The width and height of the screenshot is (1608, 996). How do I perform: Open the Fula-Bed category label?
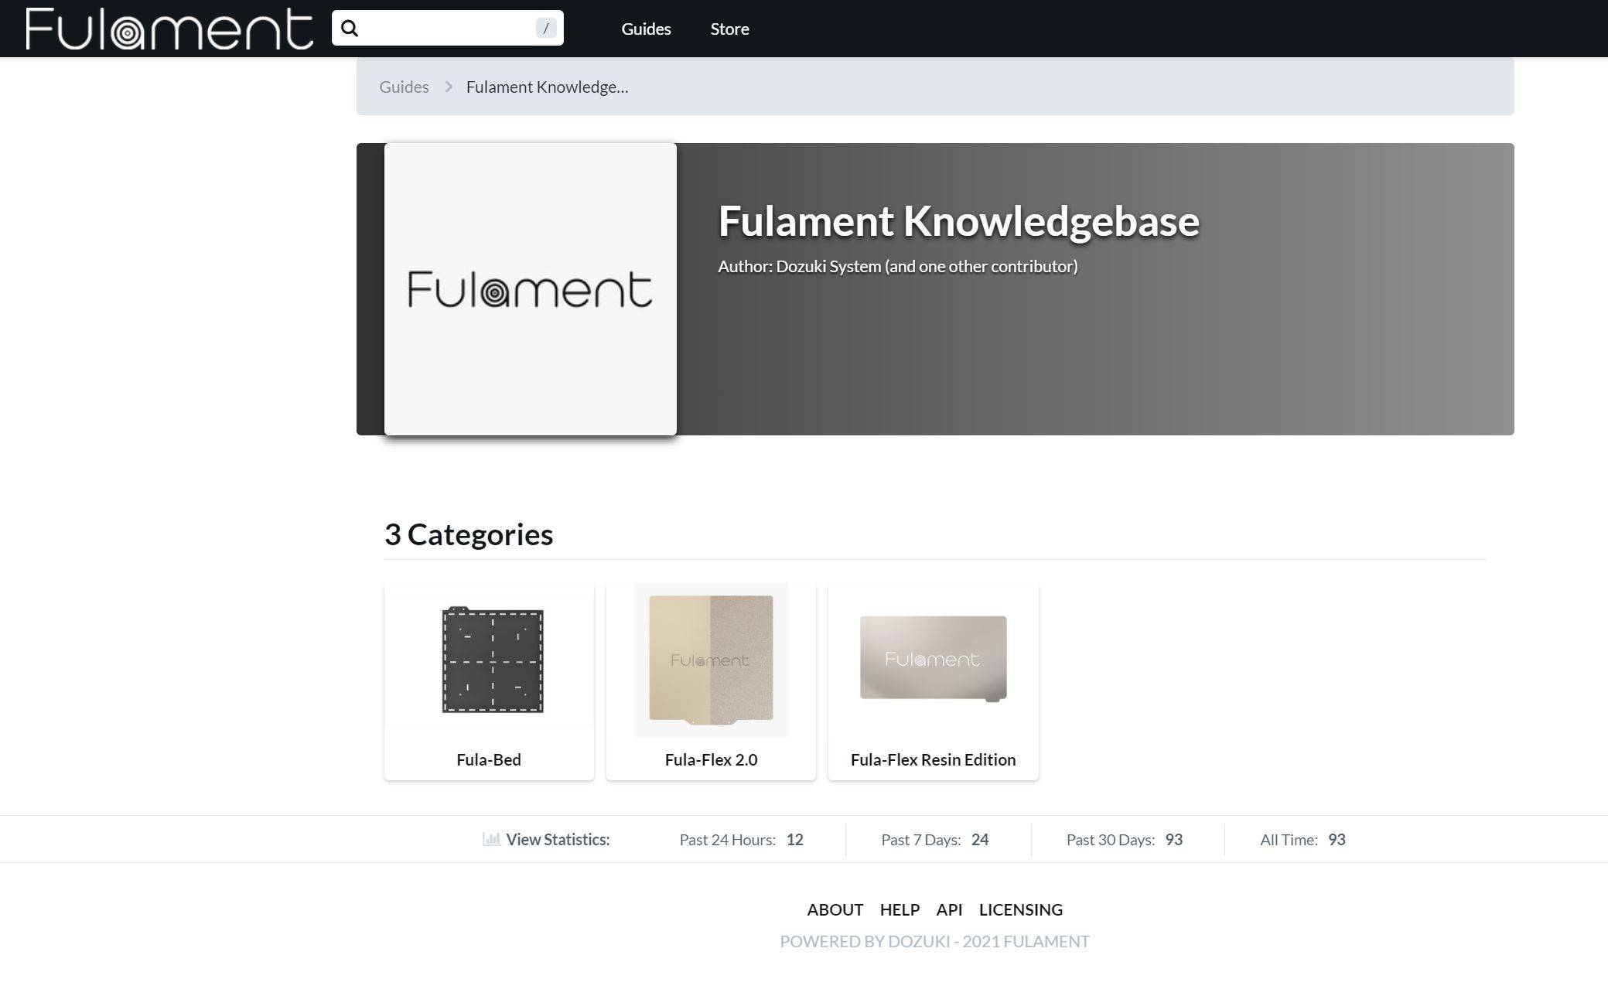tap(489, 759)
